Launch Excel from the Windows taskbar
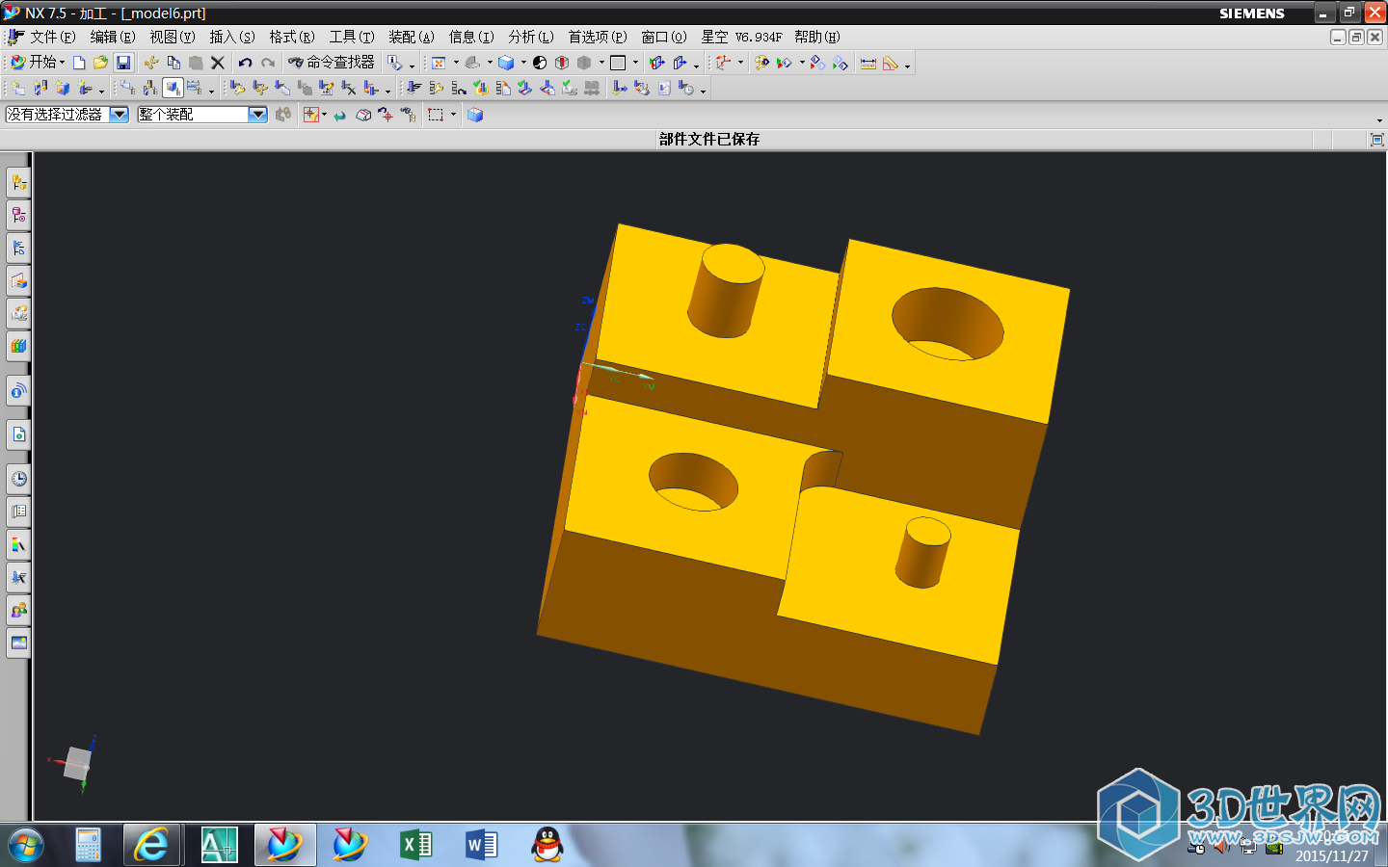Image resolution: width=1388 pixels, height=867 pixels. 415,845
